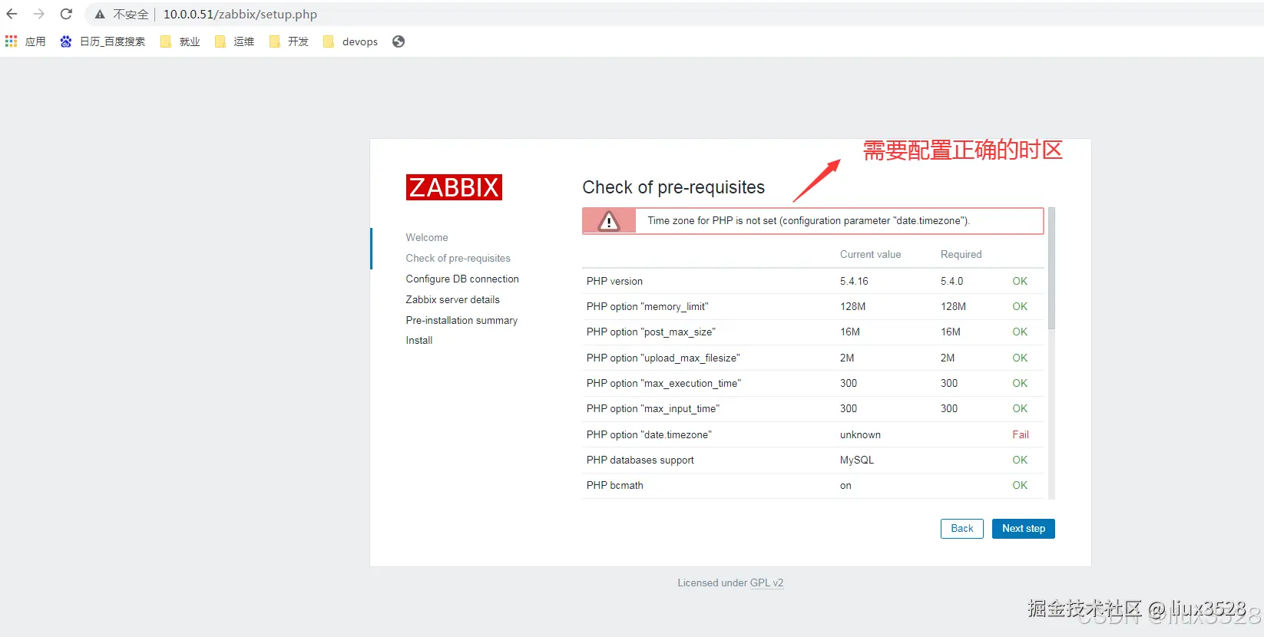Select the Check of pre-requisites step
Image resolution: width=1264 pixels, height=637 pixels.
458,258
